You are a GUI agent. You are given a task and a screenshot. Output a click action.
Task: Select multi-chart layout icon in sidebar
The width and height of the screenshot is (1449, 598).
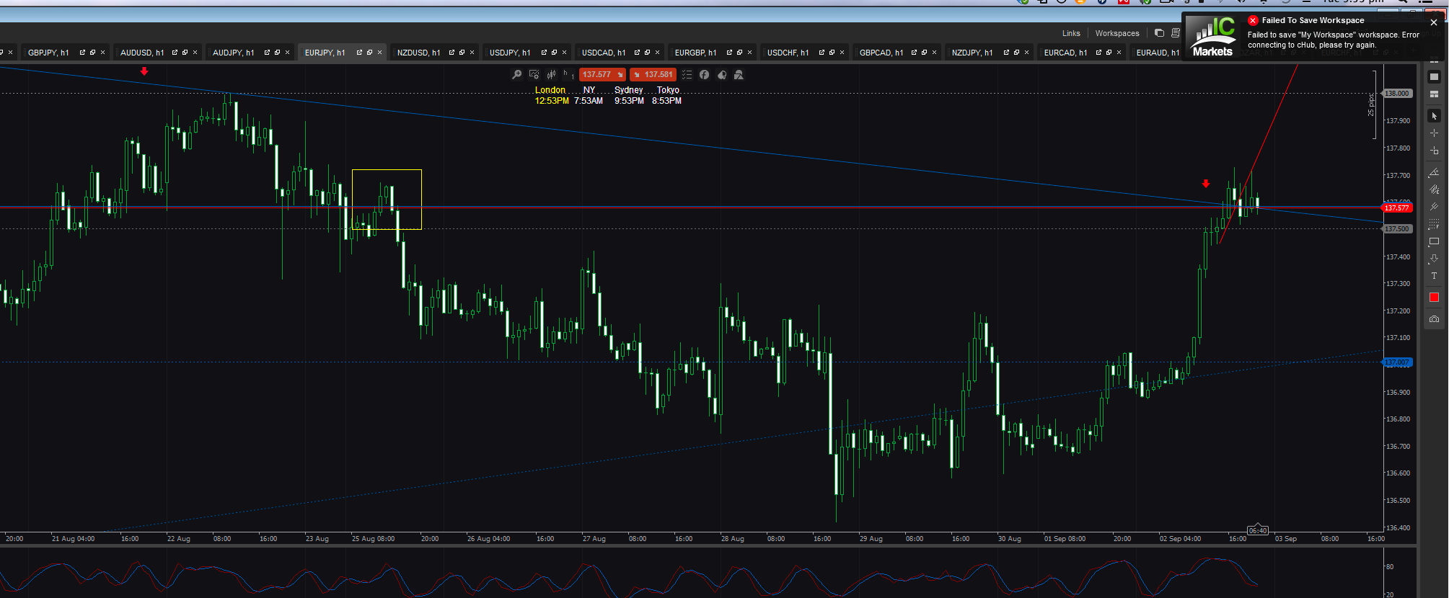click(x=1434, y=94)
